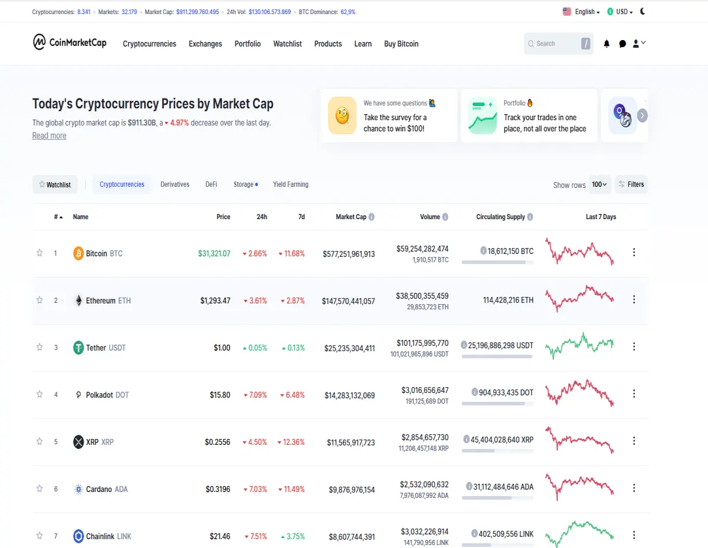Click Bitcoin circulating supply progress bar
The image size is (708, 548).
coord(497,262)
